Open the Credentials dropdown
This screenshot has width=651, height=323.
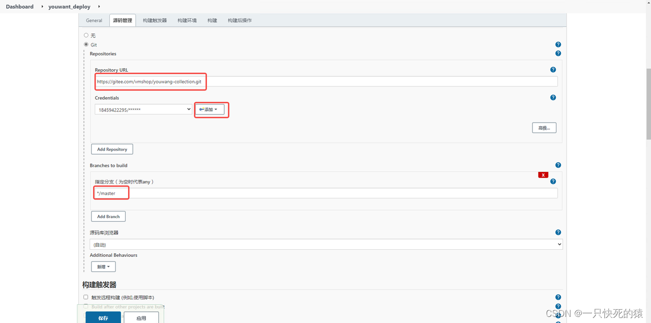[x=143, y=109]
